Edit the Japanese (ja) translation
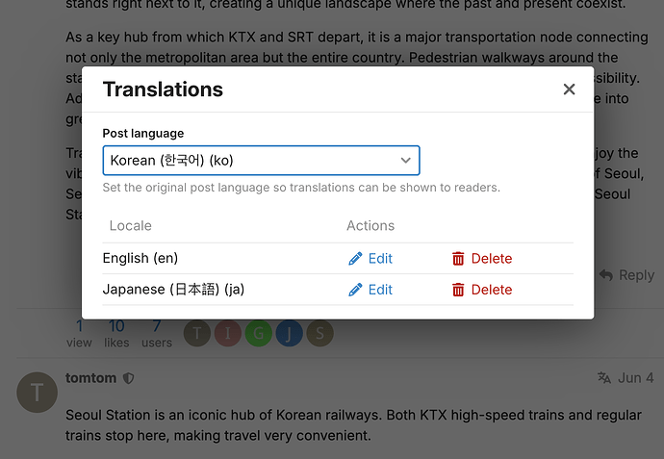The height and width of the screenshot is (459, 664). (370, 290)
